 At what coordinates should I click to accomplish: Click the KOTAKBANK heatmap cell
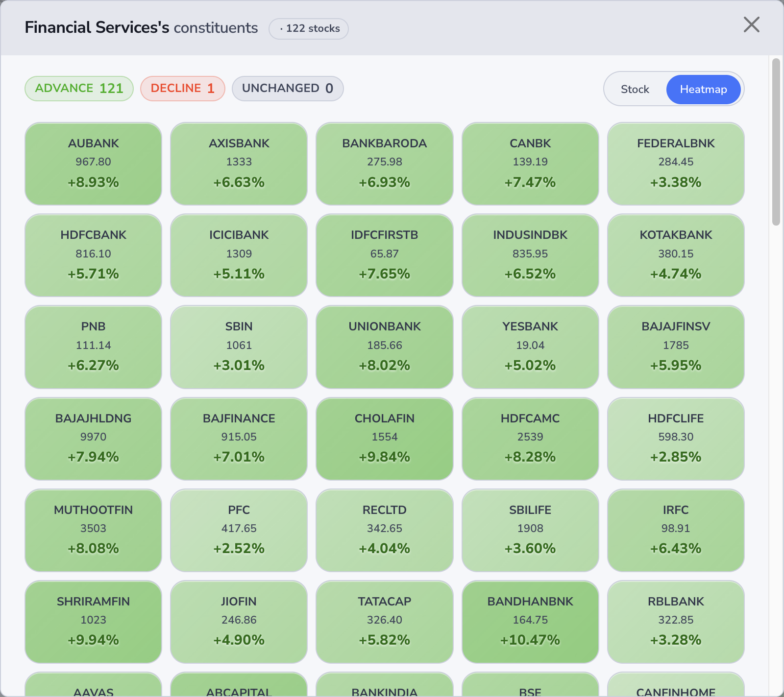pyautogui.click(x=675, y=255)
